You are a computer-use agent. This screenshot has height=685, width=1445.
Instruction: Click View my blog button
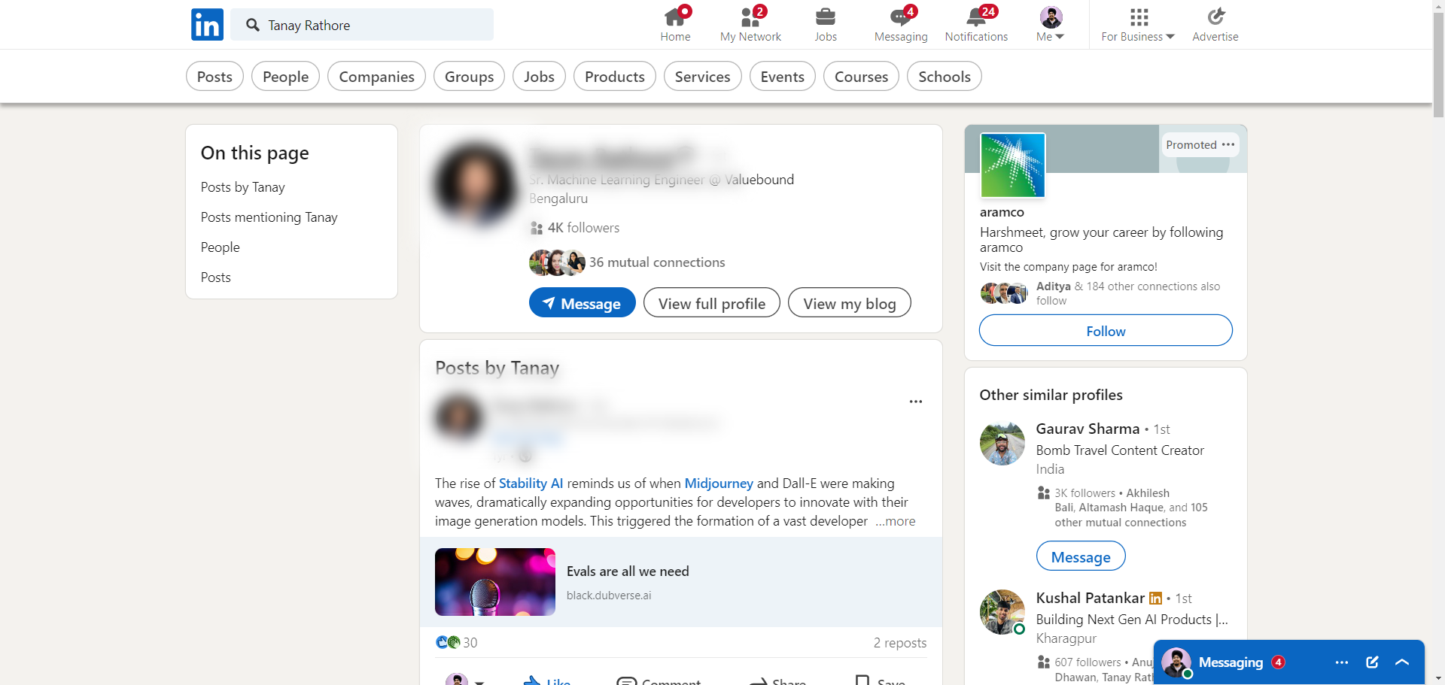click(850, 302)
